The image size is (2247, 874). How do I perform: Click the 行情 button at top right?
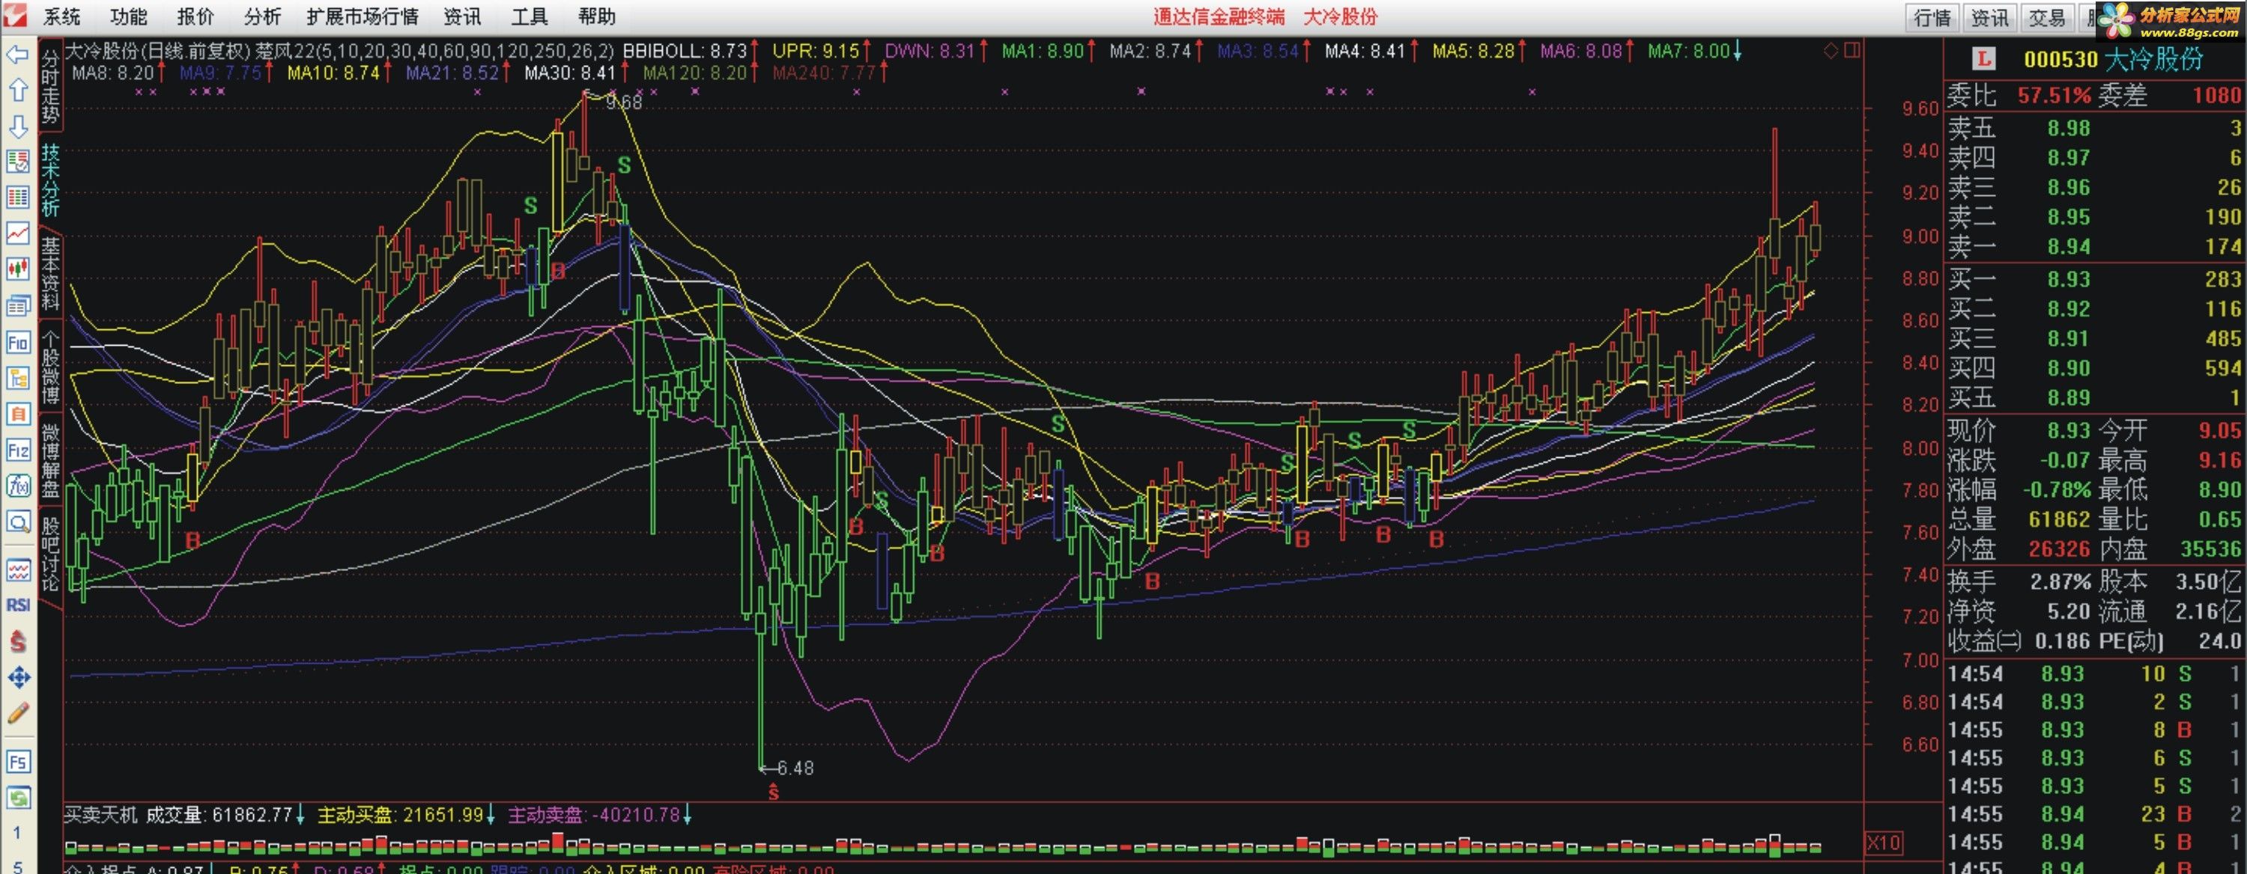(1932, 17)
